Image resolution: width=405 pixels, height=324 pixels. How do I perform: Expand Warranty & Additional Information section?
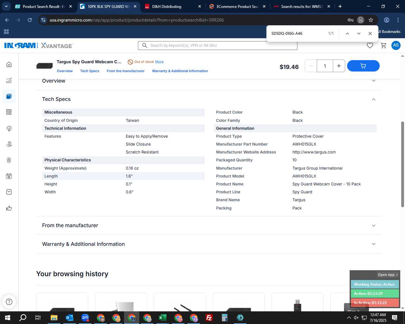coord(374,244)
